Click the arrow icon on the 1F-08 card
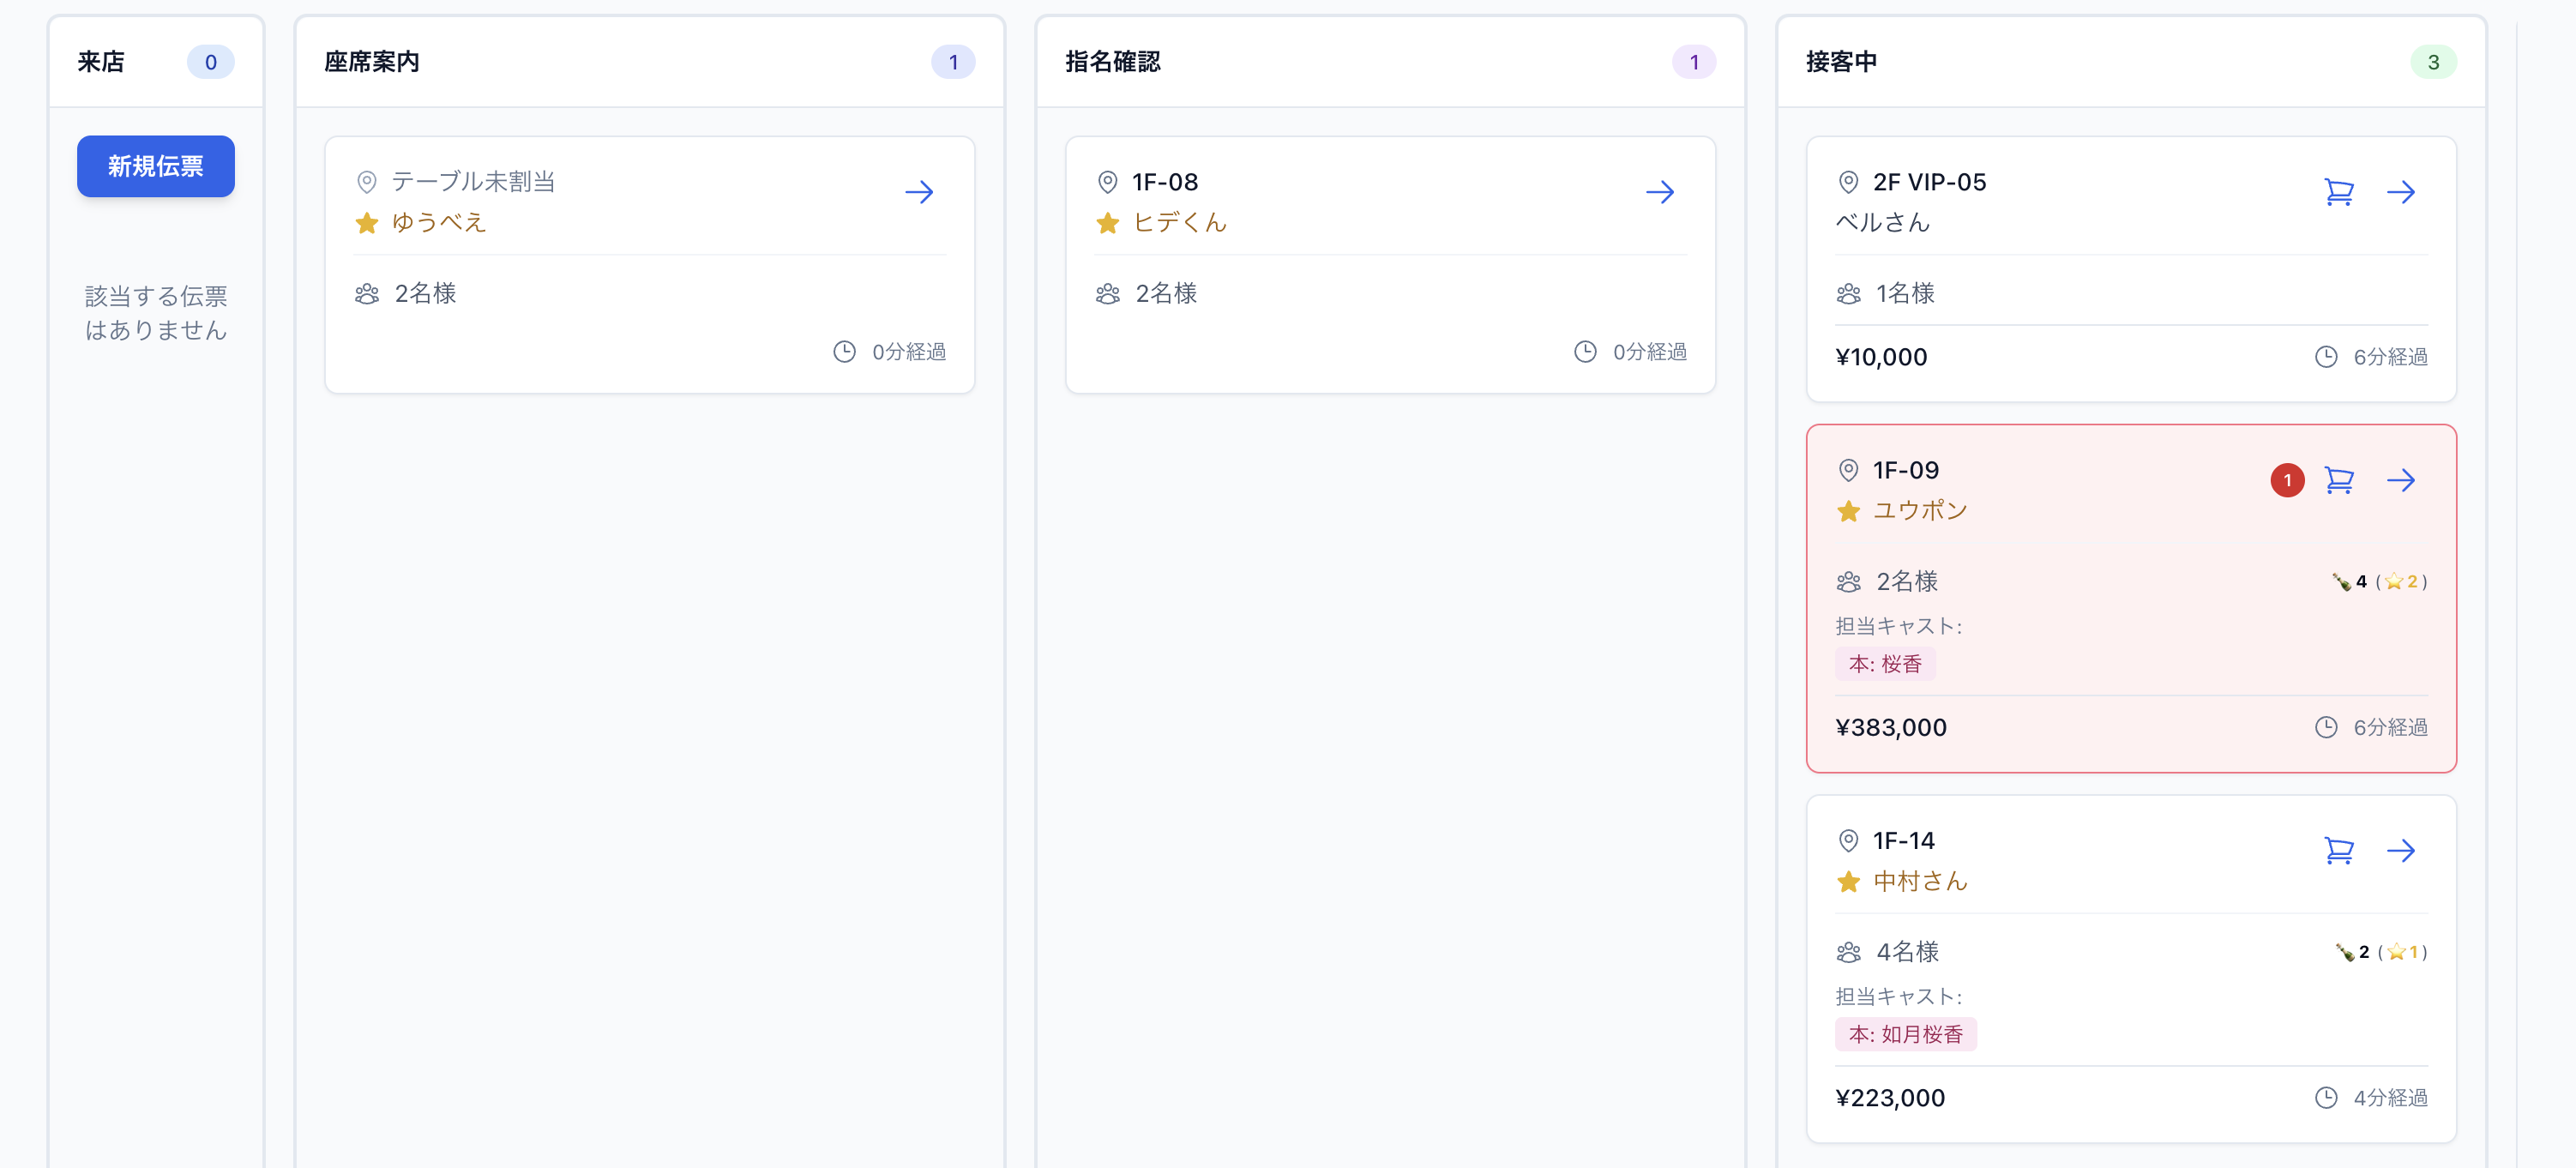This screenshot has height=1168, width=2576. 1660,192
